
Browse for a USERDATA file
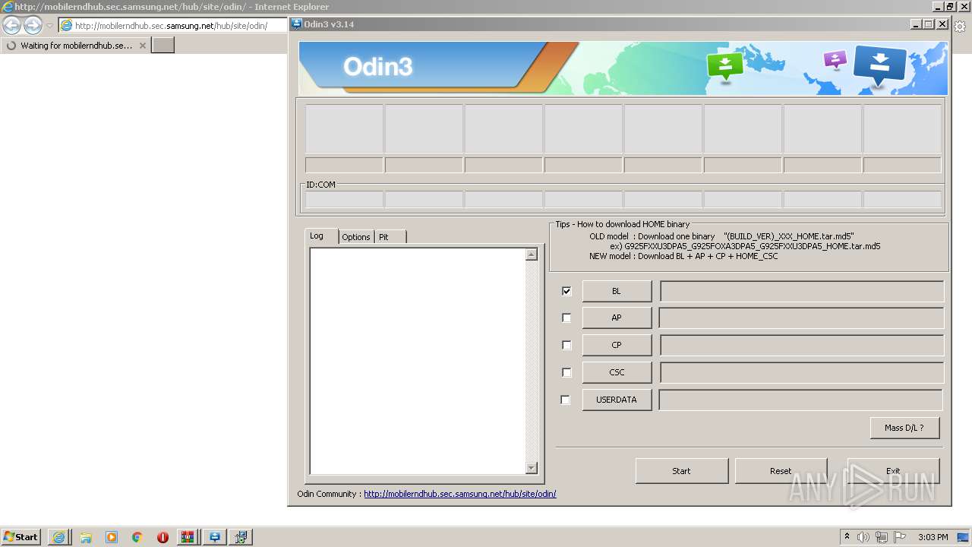(x=617, y=400)
